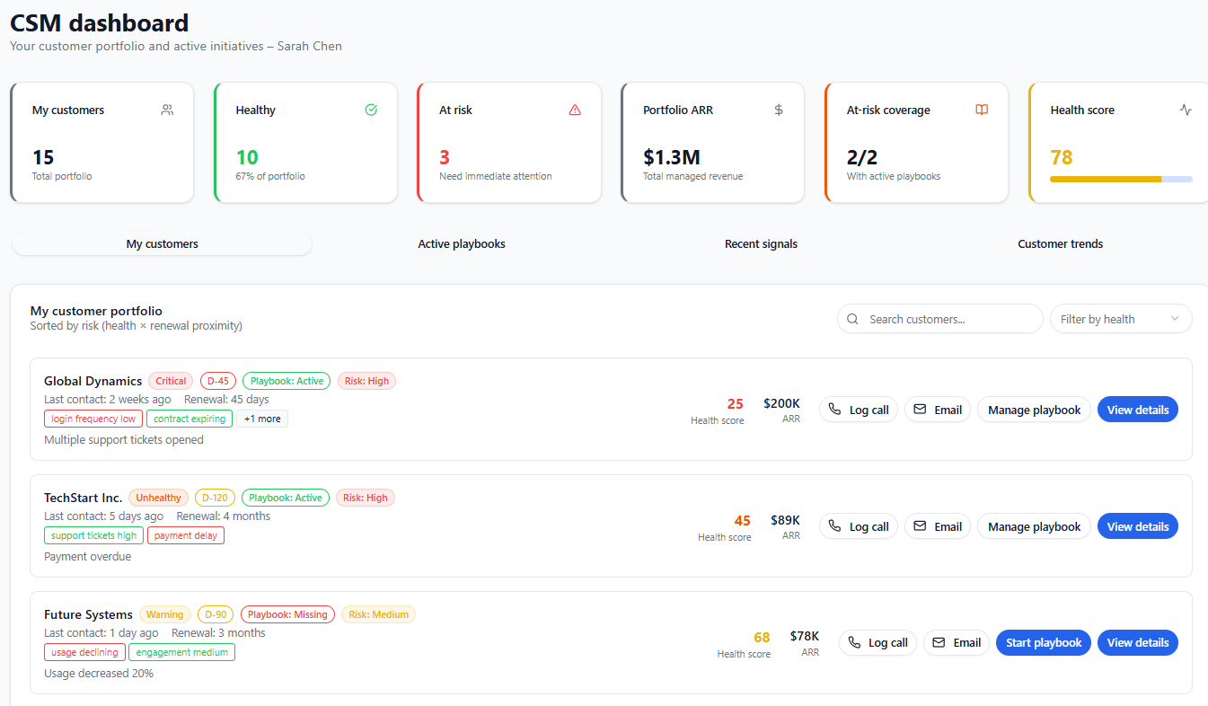Start playbook for Future Systems
Viewport: 1208px width, 706px height.
(1043, 643)
